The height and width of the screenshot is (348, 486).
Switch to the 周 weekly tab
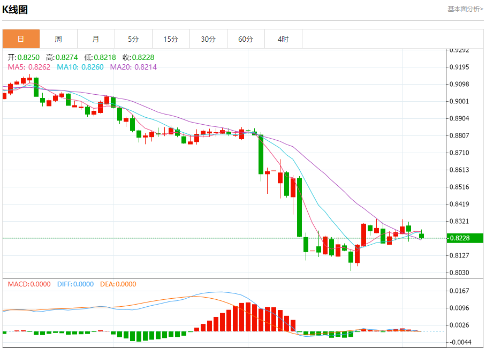58,39
